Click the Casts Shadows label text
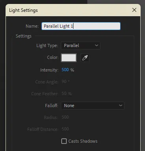 (x=83, y=141)
